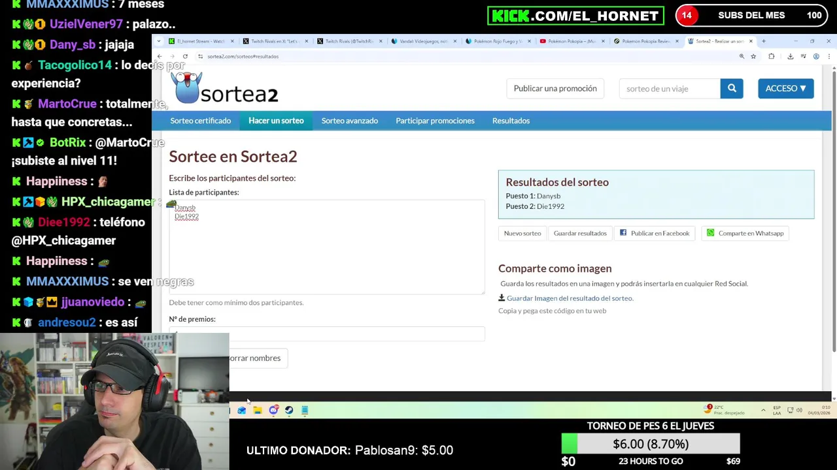
Task: Expand the ACCESO dropdown button
Action: tap(786, 89)
